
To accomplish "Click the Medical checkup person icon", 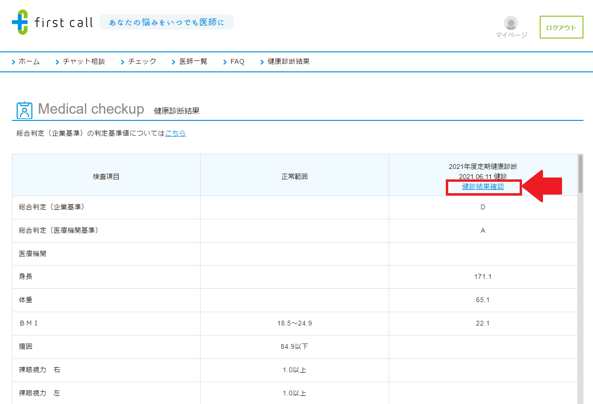I will tap(24, 109).
